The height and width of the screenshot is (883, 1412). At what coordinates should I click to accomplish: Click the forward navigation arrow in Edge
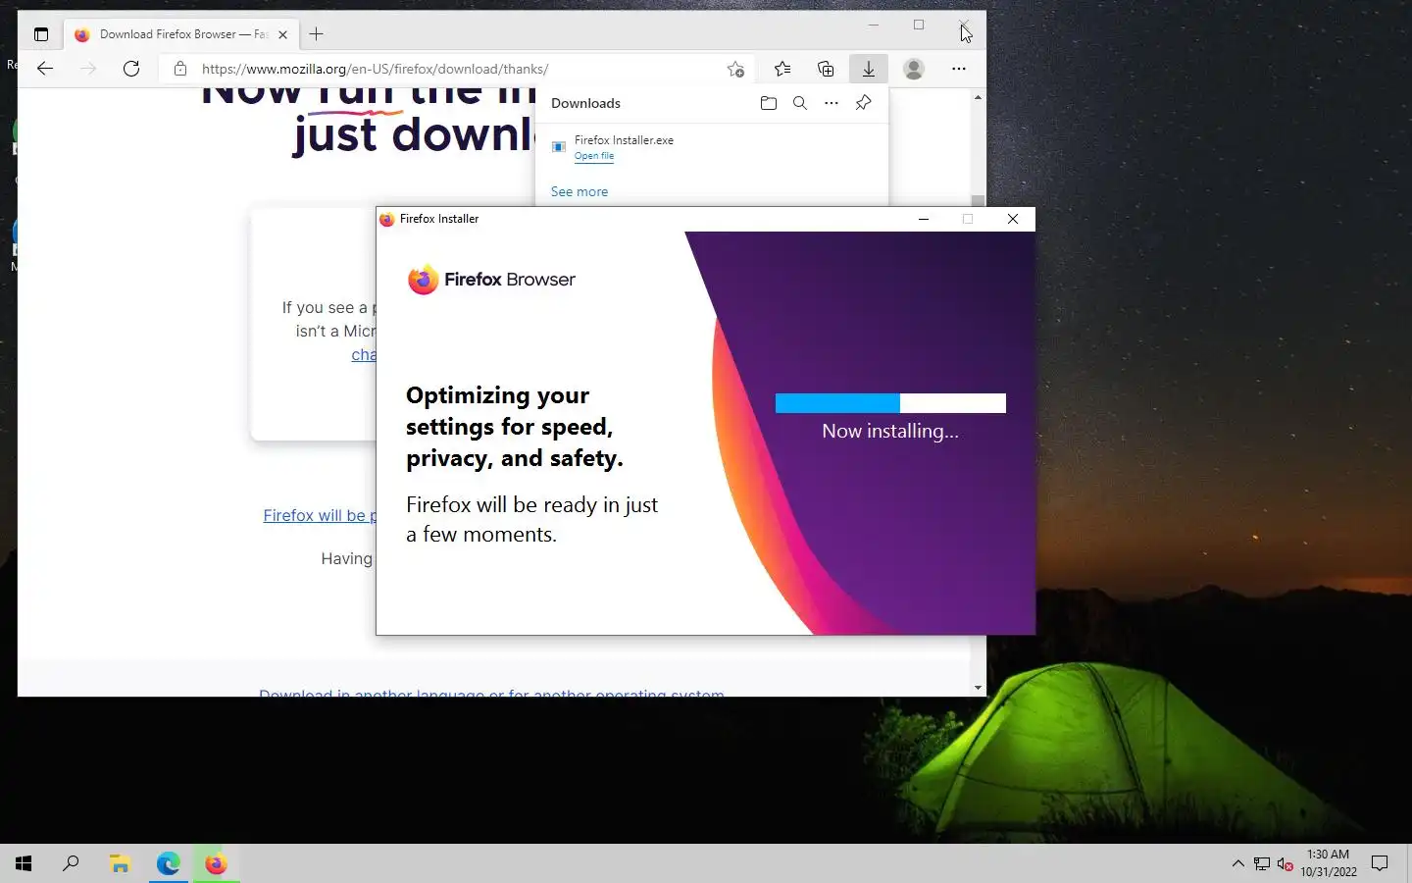pyautogui.click(x=88, y=69)
